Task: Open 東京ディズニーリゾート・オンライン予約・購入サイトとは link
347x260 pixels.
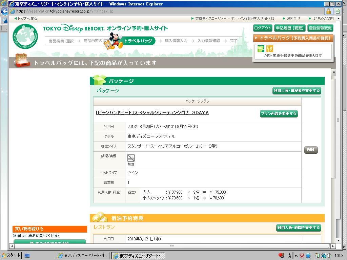Action: pos(232,19)
